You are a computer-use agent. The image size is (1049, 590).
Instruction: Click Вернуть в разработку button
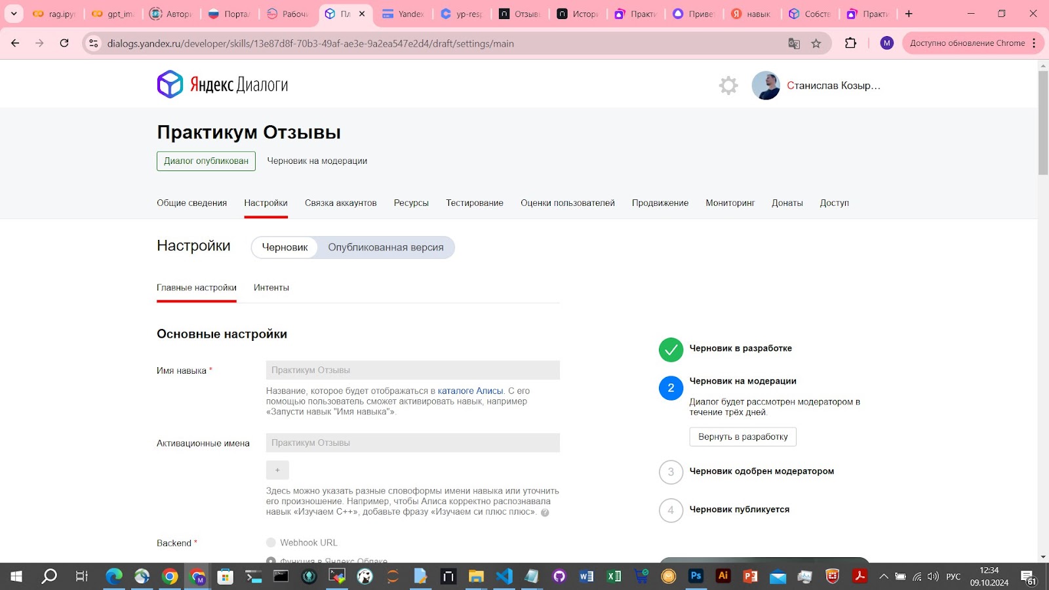click(743, 437)
